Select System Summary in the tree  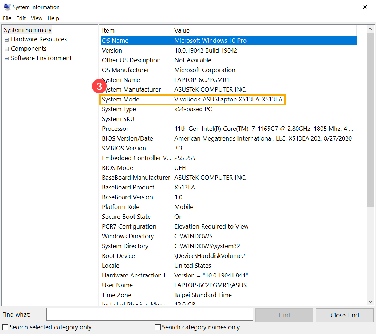(28, 30)
